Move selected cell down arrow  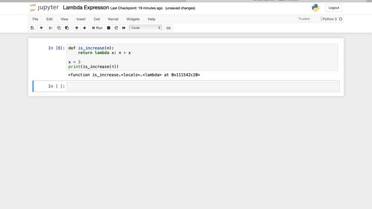point(85,28)
